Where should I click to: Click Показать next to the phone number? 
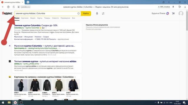(53, 39)
